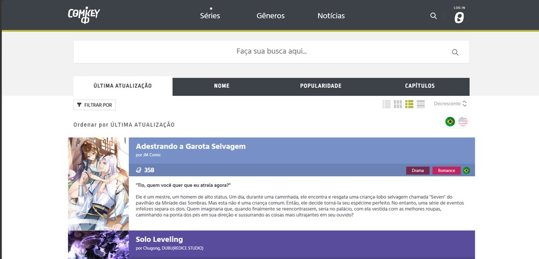
Task: Click 'por Chugong, DUBU(REDICE STUDIO)' text
Action: pos(169,248)
